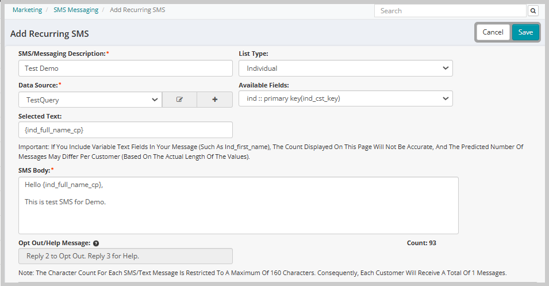Click the 'Selected Text:' label

[x=40, y=116]
